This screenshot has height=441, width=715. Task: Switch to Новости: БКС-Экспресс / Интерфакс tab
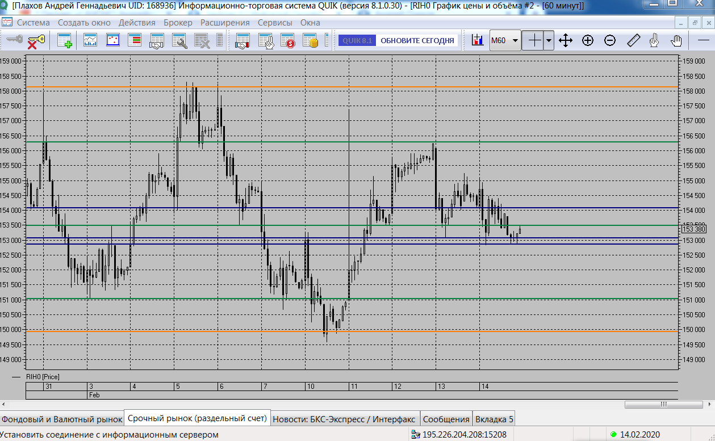[345, 419]
